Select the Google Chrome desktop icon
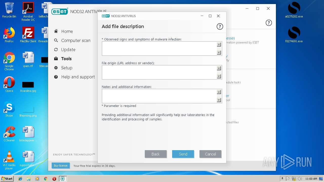The width and height of the screenshot is (324, 182). pos(9,61)
